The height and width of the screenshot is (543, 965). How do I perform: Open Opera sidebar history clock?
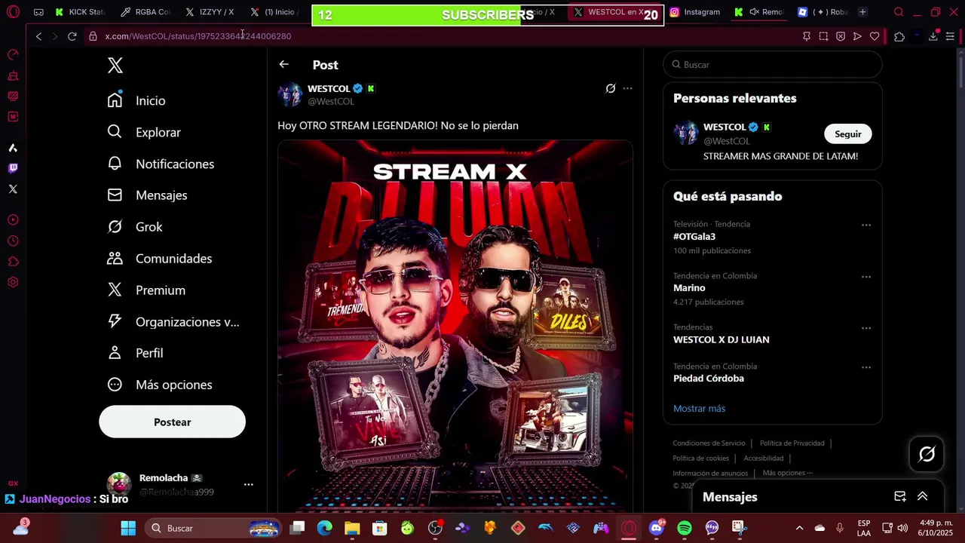click(x=13, y=241)
